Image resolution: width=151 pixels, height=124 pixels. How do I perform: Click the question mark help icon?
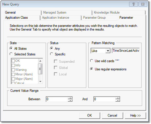(134, 4)
